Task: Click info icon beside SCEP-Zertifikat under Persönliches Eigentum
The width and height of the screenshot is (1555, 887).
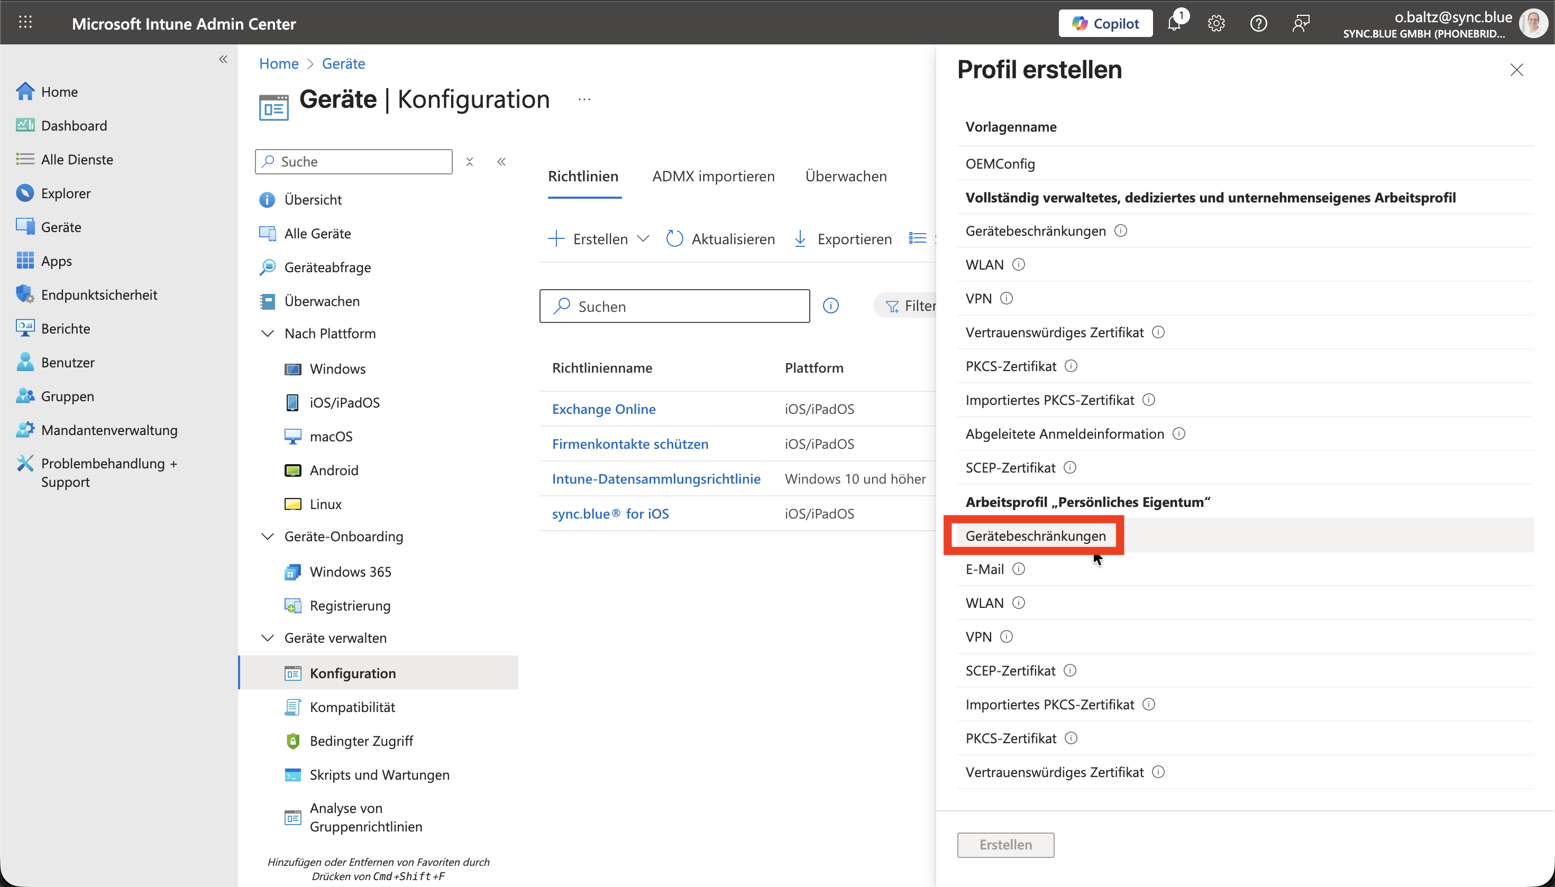Action: pyautogui.click(x=1070, y=671)
